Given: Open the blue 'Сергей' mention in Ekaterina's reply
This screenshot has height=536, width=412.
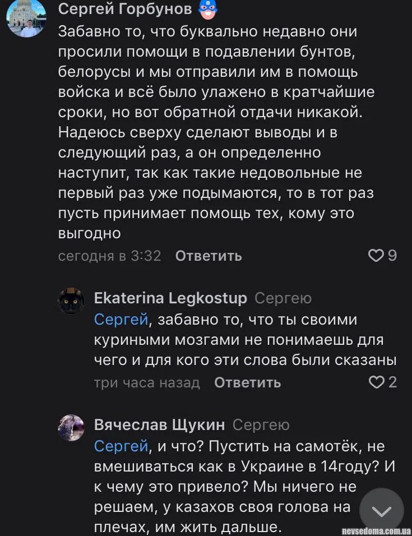Looking at the screenshot, I should click(121, 320).
